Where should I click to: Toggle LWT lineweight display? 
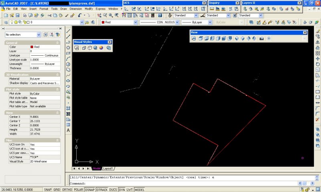point(130,190)
